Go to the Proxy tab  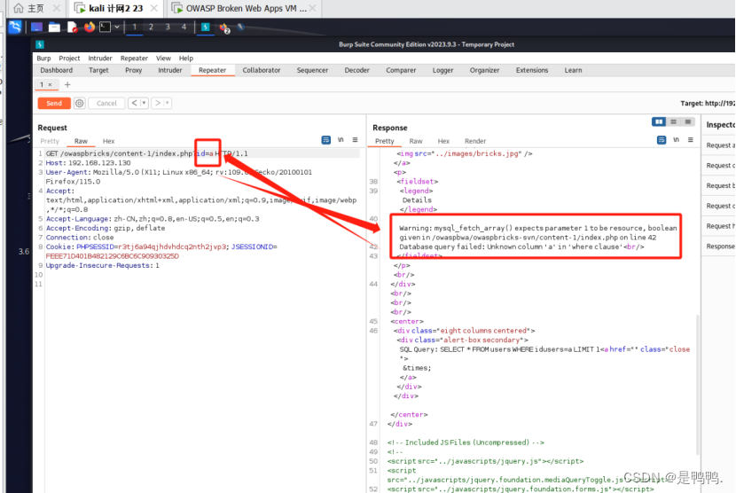(133, 70)
